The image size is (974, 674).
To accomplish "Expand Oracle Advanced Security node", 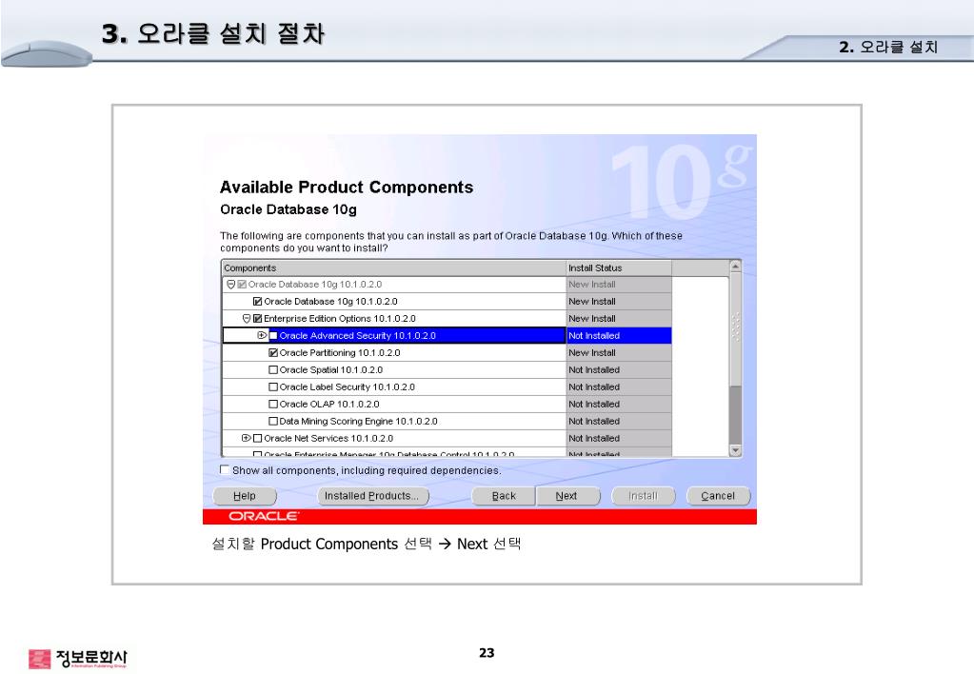I will (262, 335).
